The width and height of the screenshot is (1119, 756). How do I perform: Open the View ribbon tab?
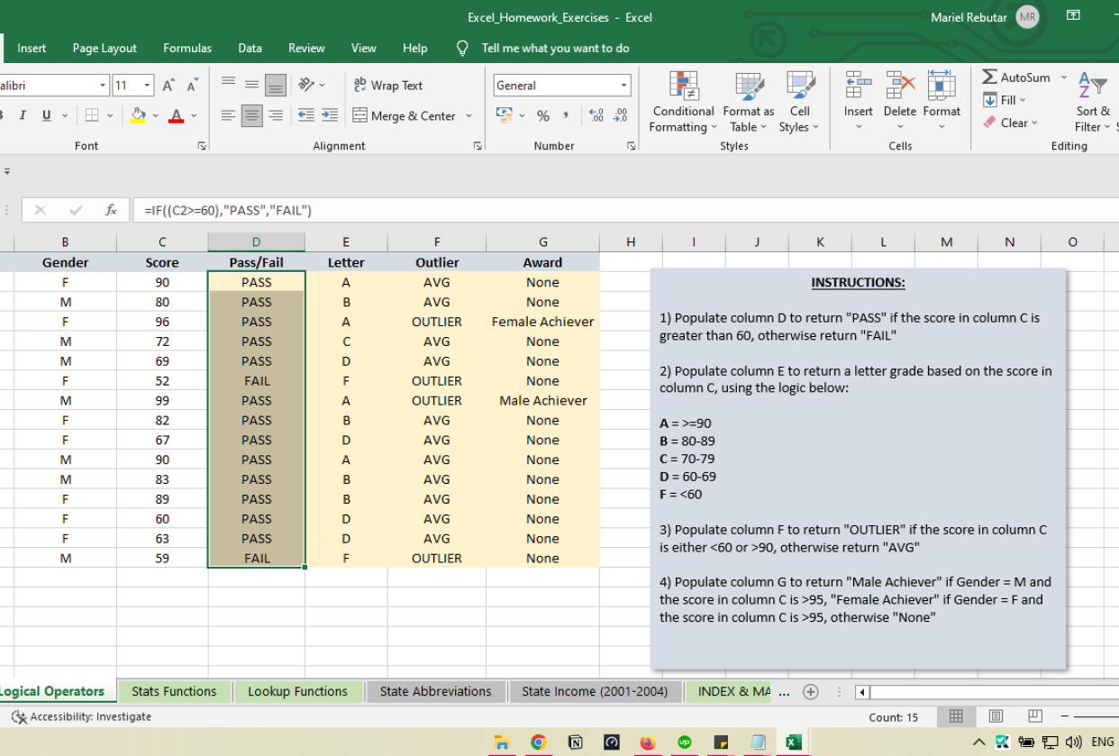pyautogui.click(x=363, y=48)
